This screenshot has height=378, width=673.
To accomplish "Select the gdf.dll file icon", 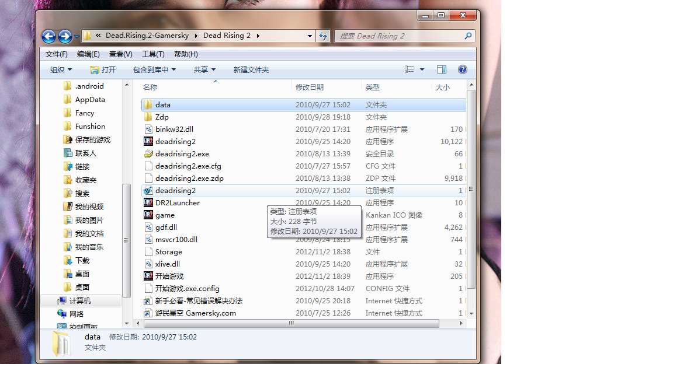I will 148,227.
